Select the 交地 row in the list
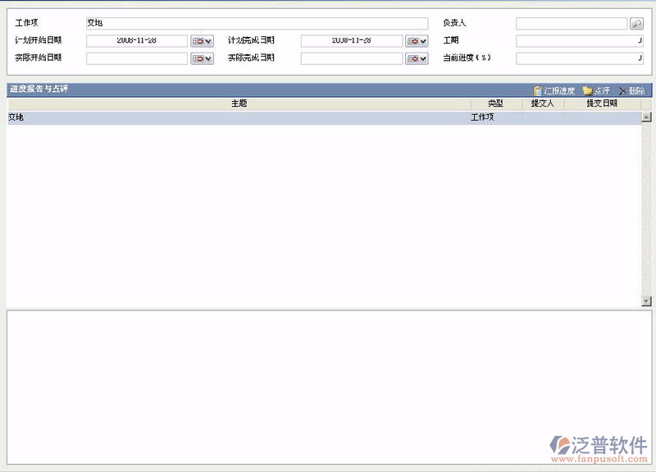Viewport: 656px width, 472px height. [324, 117]
